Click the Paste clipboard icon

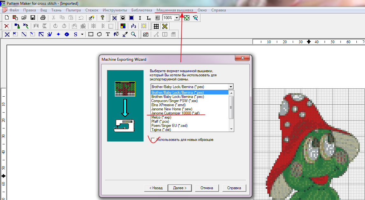click(71, 18)
